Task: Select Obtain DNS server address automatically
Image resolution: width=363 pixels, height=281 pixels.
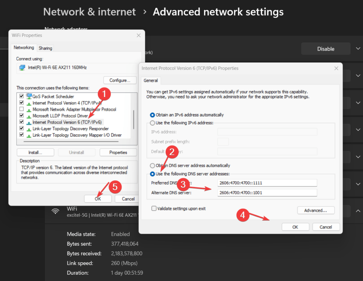Action: pos(152,165)
